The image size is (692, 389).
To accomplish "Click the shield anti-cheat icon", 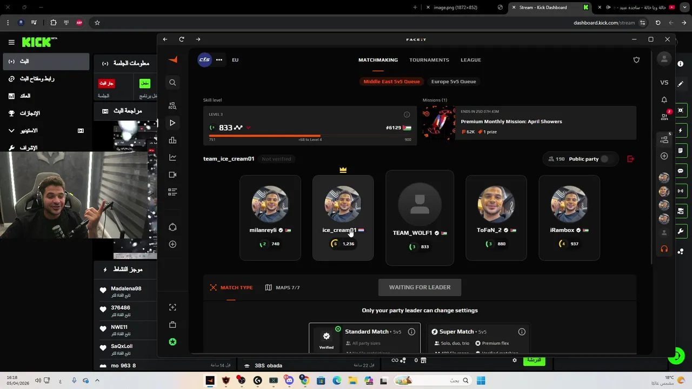I will click(x=636, y=60).
